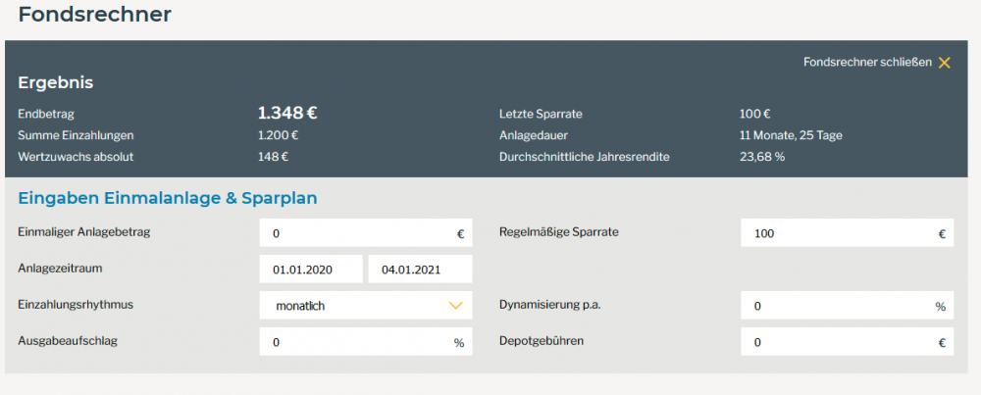Click the yellow X close icon

[x=944, y=63]
